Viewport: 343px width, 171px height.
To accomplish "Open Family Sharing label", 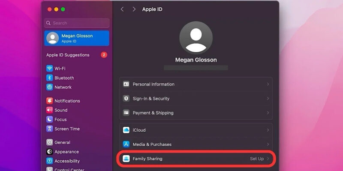I will 147,159.
